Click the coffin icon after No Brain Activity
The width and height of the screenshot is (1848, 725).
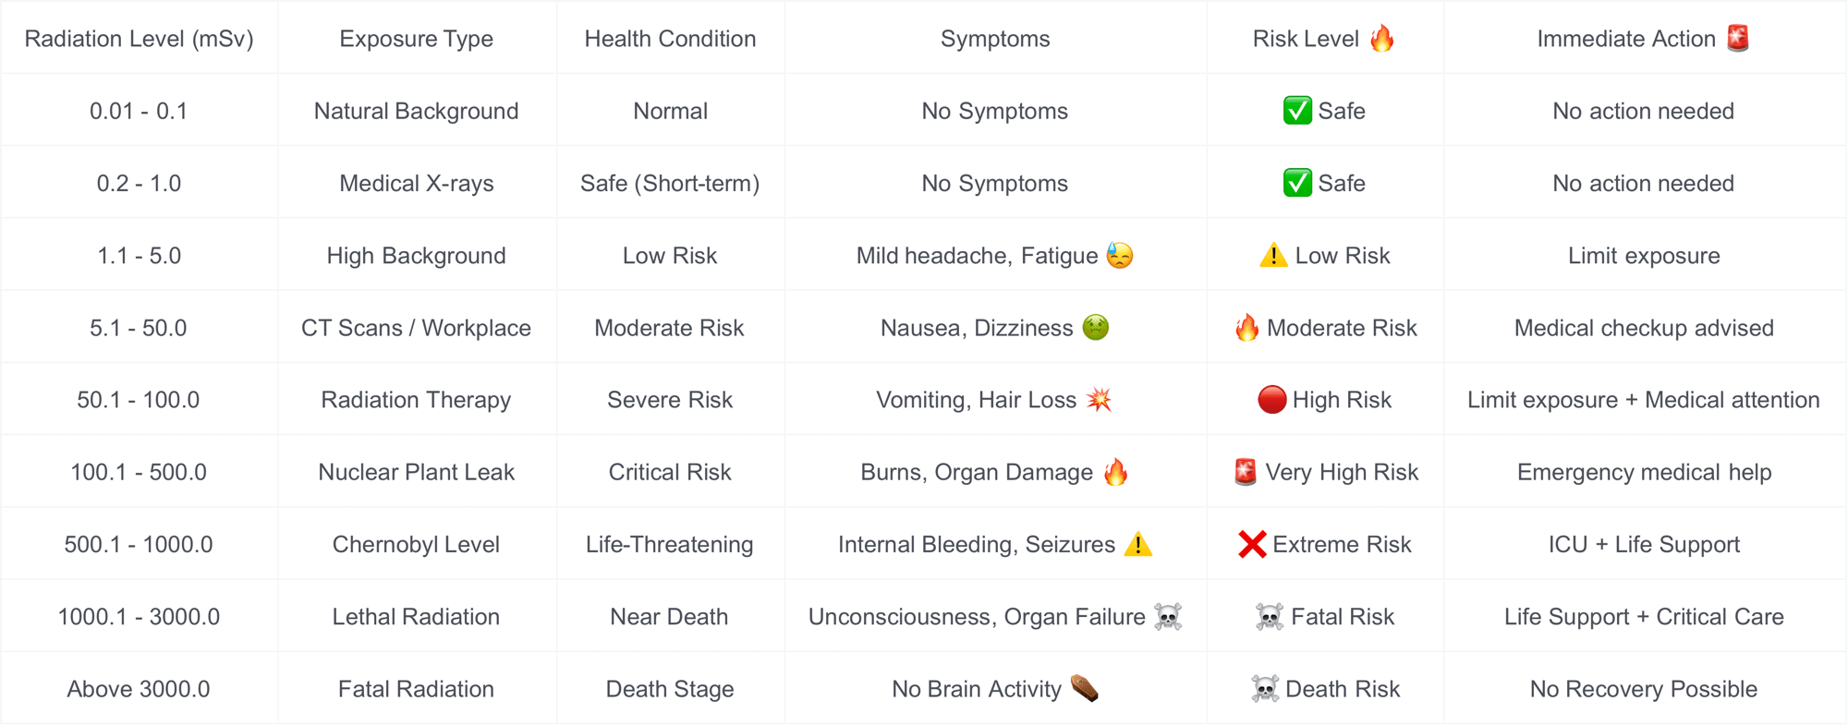(x=1084, y=689)
